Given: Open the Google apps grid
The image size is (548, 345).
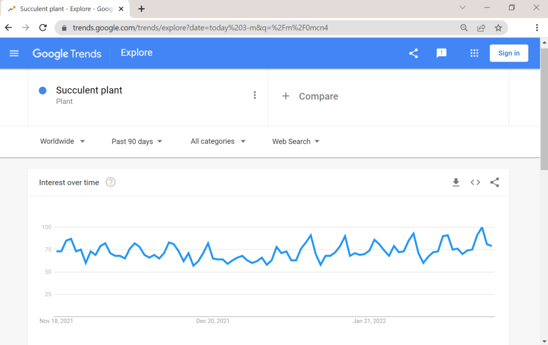Looking at the screenshot, I should click(474, 53).
